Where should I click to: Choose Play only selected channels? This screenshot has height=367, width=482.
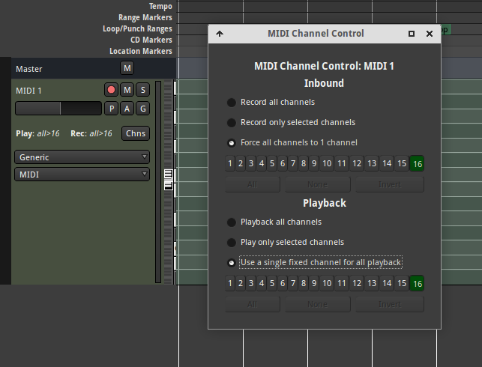[x=232, y=243]
